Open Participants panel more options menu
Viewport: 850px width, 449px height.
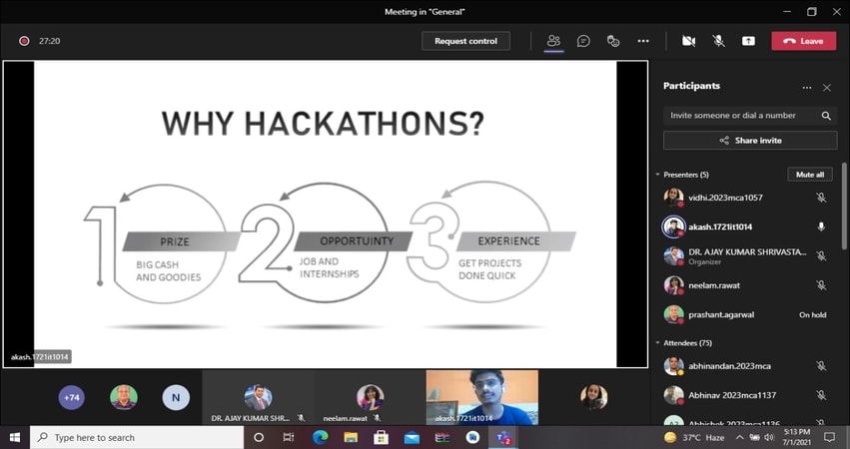click(x=807, y=87)
